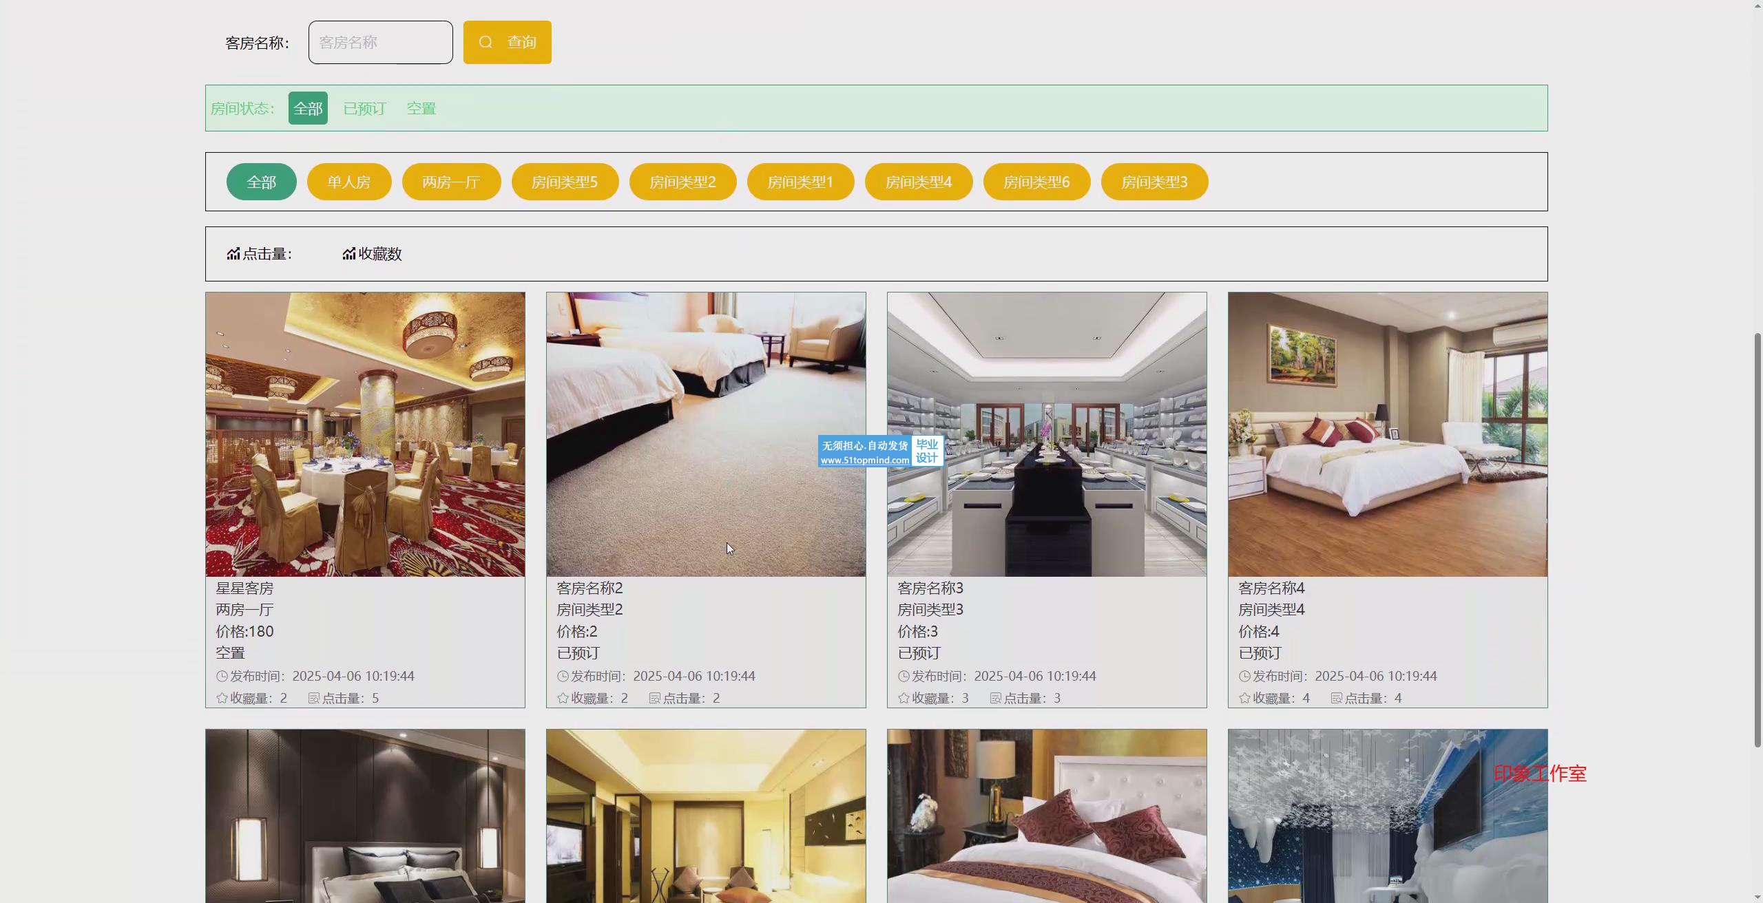Filter by 两房一厅 room type
This screenshot has width=1763, height=903.
pyautogui.click(x=451, y=182)
